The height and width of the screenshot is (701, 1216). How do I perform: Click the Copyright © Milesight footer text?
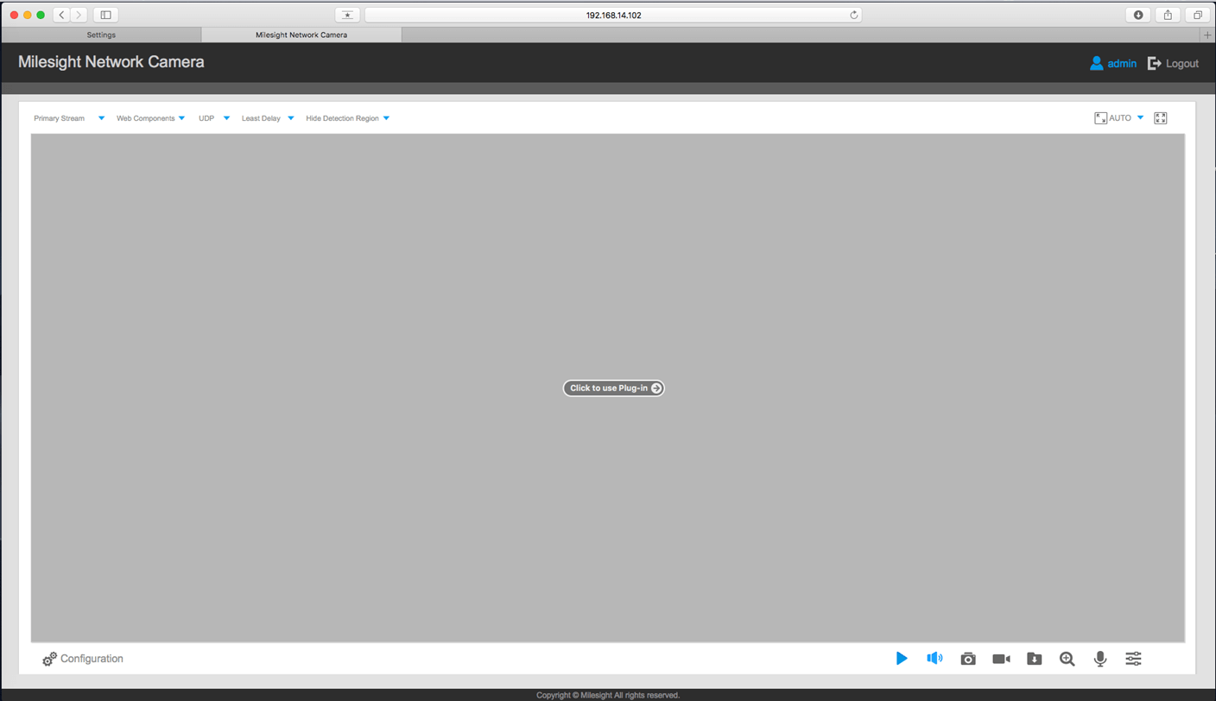point(608,695)
